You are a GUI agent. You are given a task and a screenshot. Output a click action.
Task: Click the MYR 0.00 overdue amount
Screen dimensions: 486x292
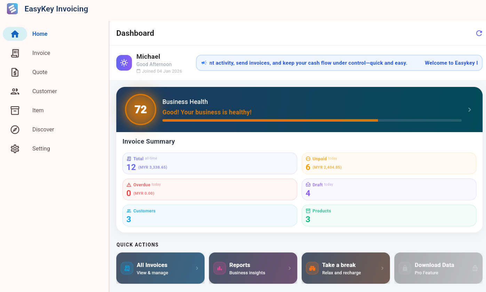(144, 193)
